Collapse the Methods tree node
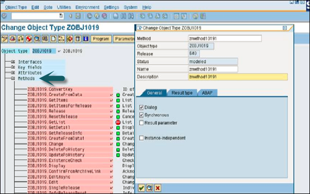Viewport: 310px width, 194px height. point(13,78)
